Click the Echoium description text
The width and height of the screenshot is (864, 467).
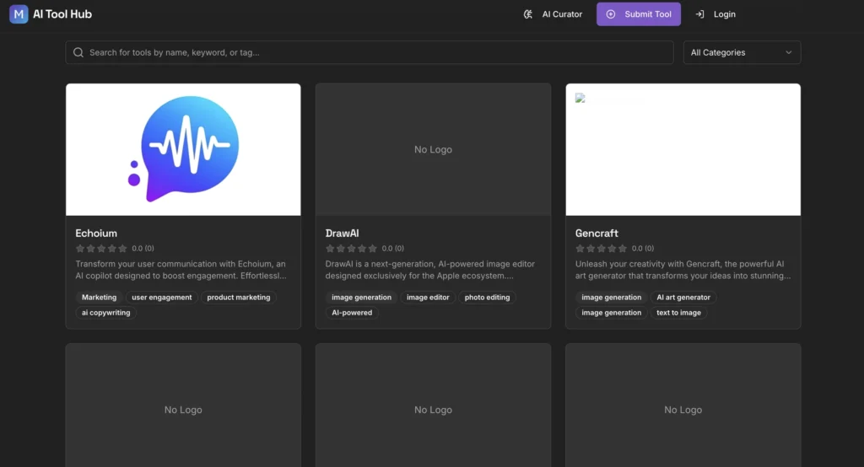(x=181, y=270)
